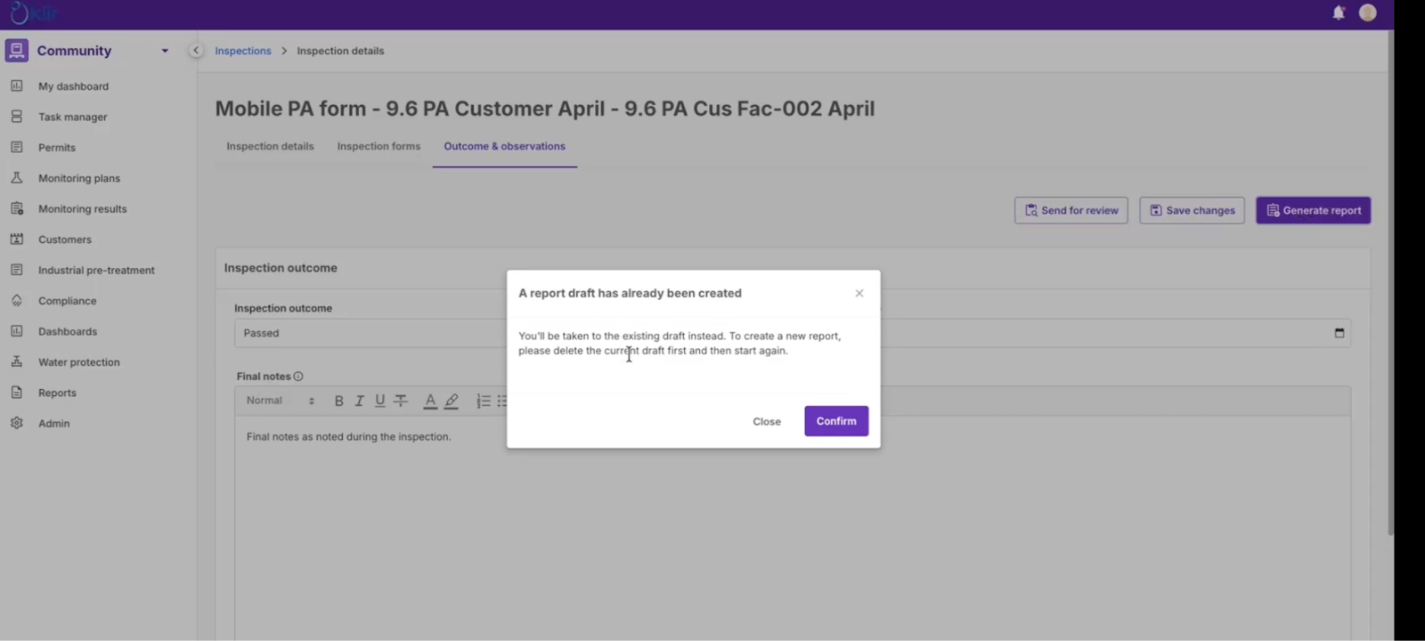The height and width of the screenshot is (641, 1425).
Task: Click the Final notes info icon
Action: pos(298,377)
